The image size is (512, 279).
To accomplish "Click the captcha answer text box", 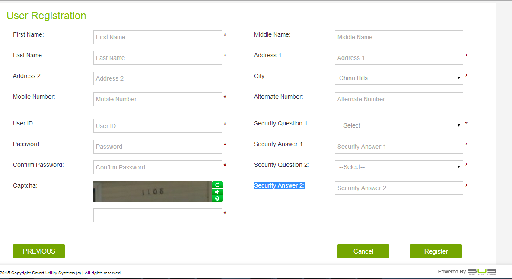I will coord(157,215).
